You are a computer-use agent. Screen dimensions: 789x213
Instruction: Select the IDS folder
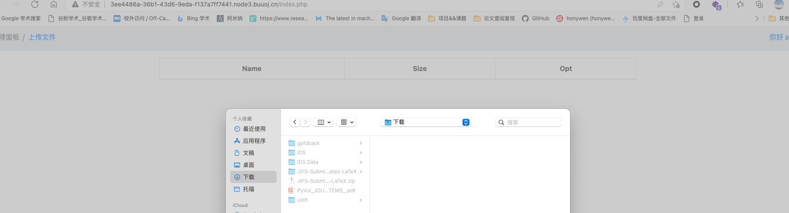coord(325,153)
